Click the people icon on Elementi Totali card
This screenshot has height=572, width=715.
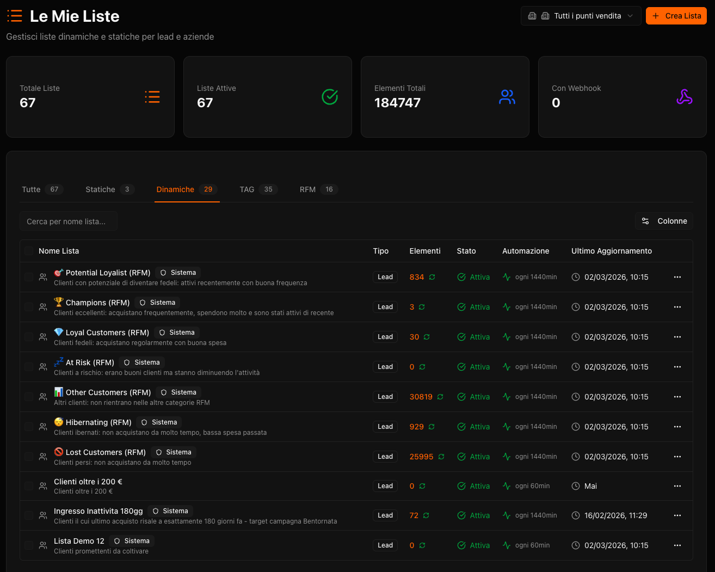[507, 97]
